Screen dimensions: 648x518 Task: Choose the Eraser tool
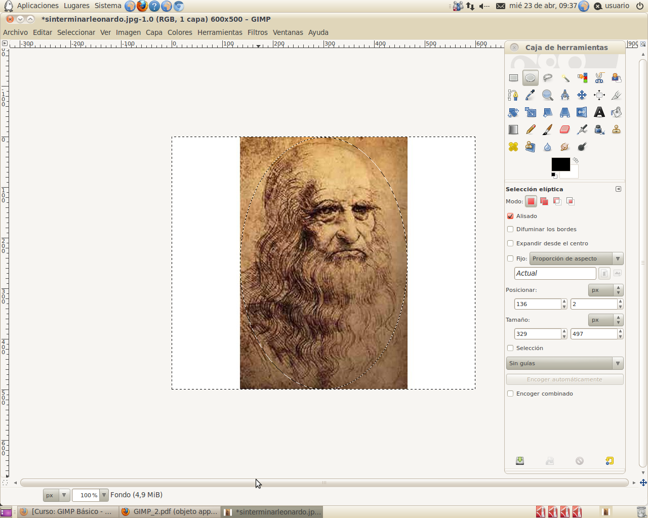coord(564,129)
